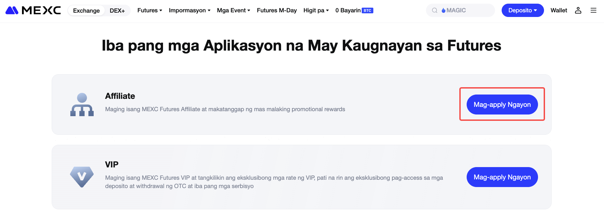Click the Affiliate hierarchy icon
The height and width of the screenshot is (220, 604).
[82, 105]
